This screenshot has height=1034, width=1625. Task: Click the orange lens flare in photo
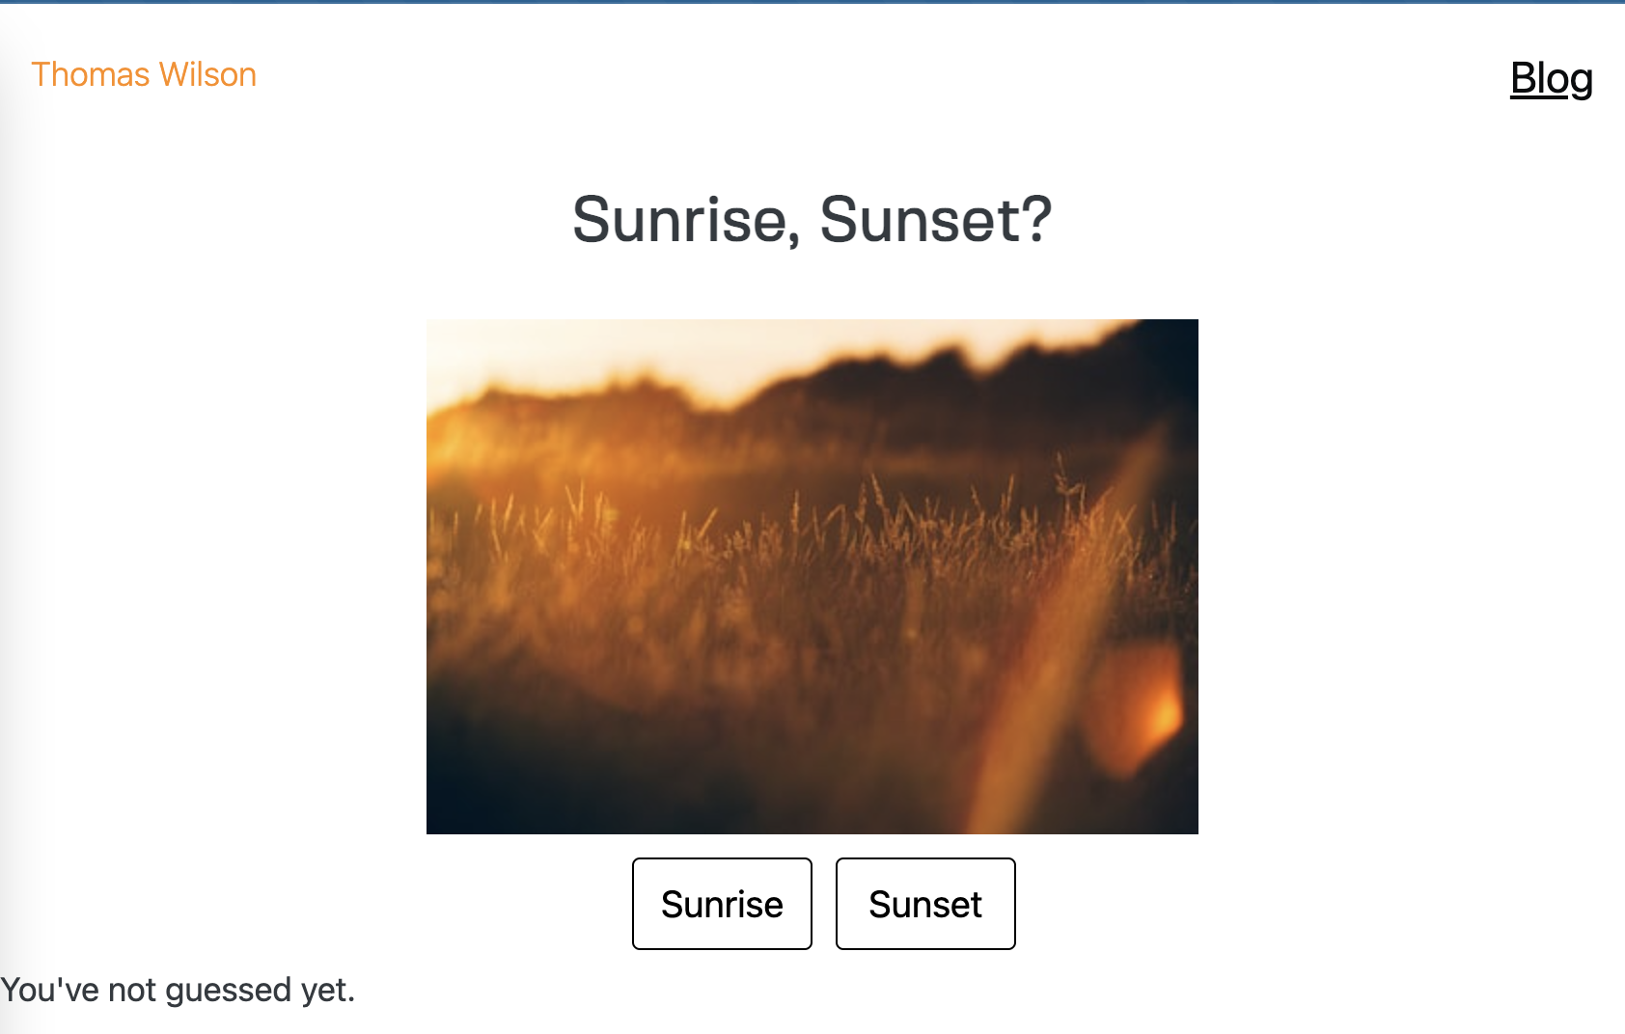click(1139, 709)
